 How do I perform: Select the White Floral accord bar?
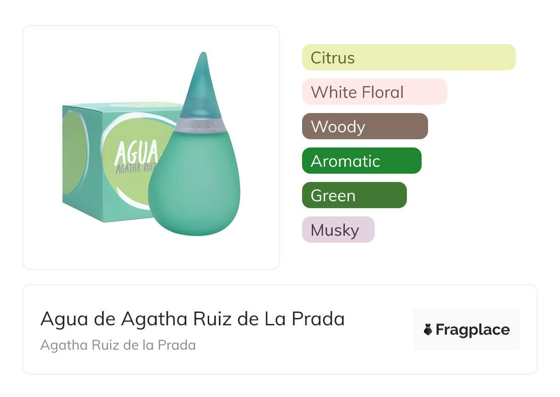pos(374,92)
